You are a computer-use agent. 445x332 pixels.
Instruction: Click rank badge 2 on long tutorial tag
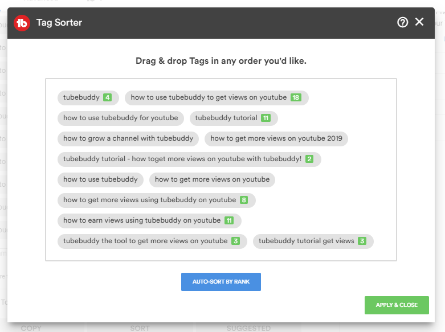(x=309, y=159)
